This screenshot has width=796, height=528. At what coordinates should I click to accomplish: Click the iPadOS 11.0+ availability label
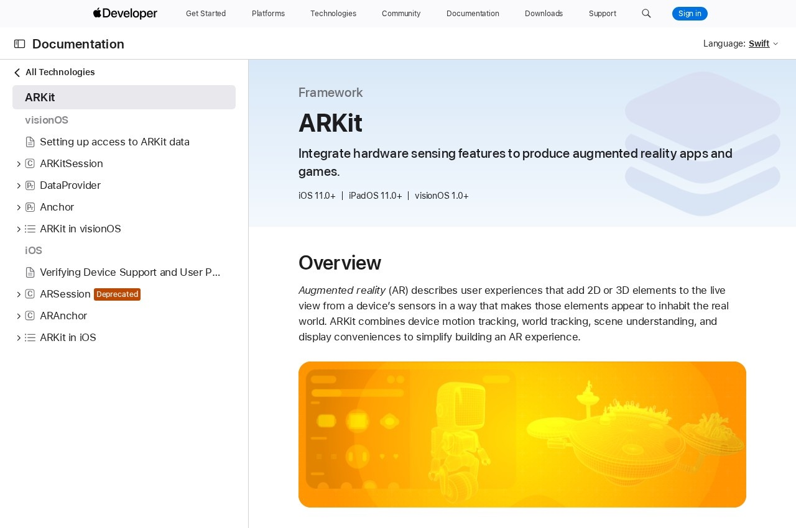pos(375,196)
